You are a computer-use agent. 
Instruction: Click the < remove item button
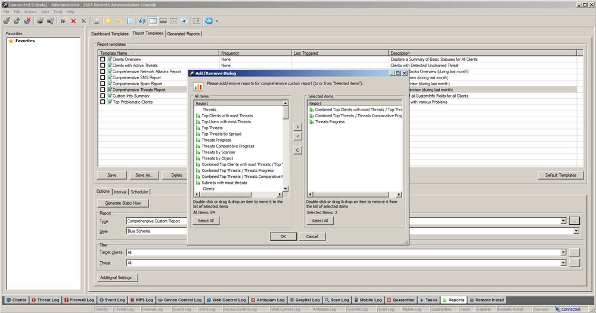click(297, 136)
